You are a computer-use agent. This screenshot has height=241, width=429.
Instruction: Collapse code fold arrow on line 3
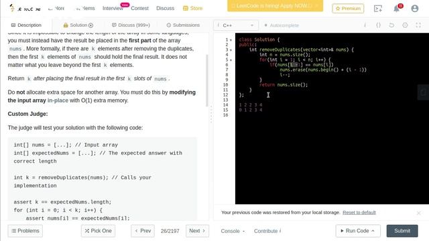(x=231, y=50)
